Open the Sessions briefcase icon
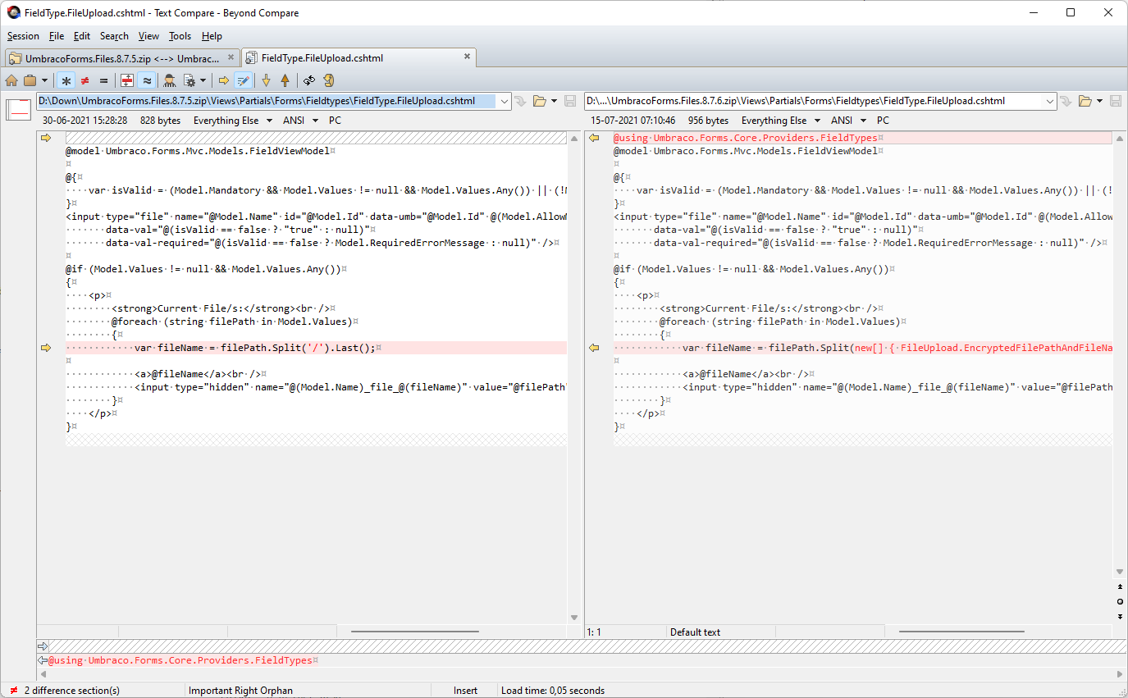The height and width of the screenshot is (698, 1128). 30,80
